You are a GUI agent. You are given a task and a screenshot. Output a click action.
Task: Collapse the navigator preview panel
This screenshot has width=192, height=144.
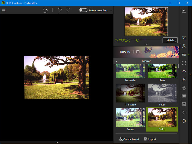(x=146, y=45)
